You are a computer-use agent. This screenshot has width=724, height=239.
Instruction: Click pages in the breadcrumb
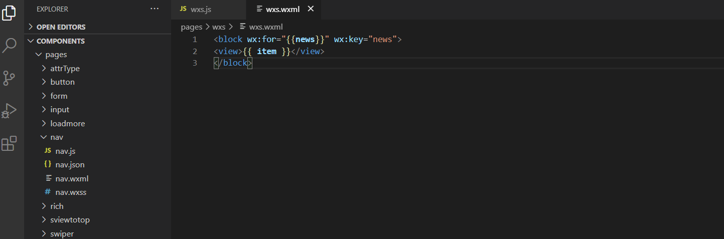(x=192, y=27)
